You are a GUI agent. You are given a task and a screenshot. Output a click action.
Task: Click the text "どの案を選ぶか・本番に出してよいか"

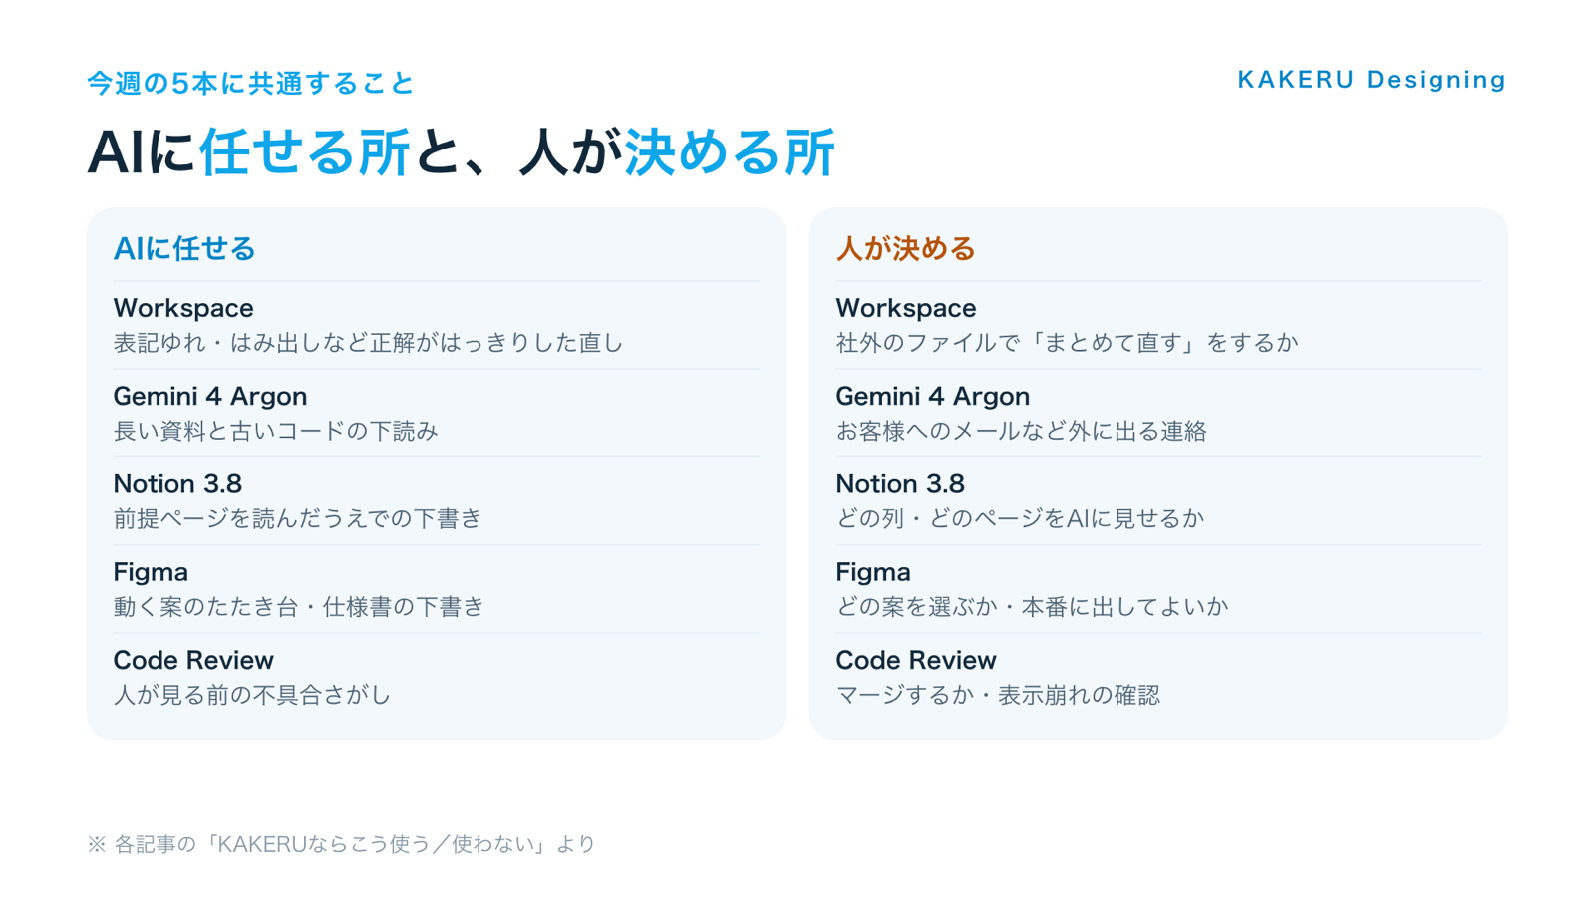coord(1033,607)
